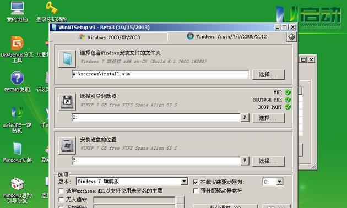Click the install disk location icon
Viewport: 347px width, 208px height.
pos(67,145)
